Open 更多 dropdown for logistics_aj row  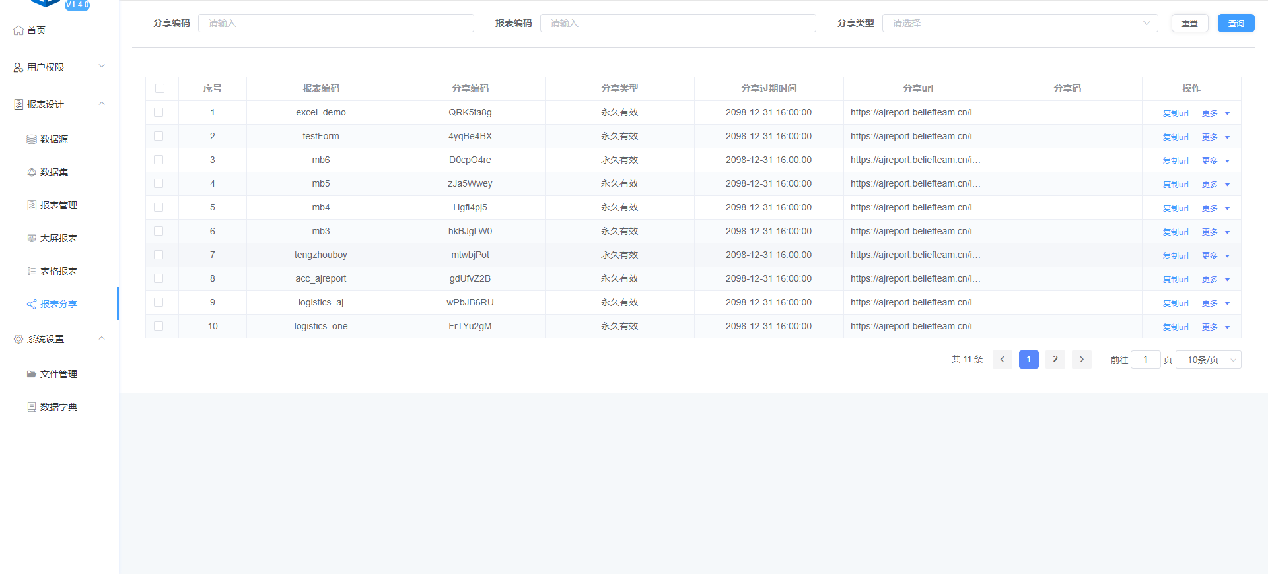point(1215,303)
